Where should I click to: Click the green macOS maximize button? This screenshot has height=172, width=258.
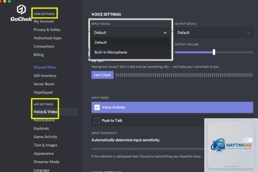9,1
